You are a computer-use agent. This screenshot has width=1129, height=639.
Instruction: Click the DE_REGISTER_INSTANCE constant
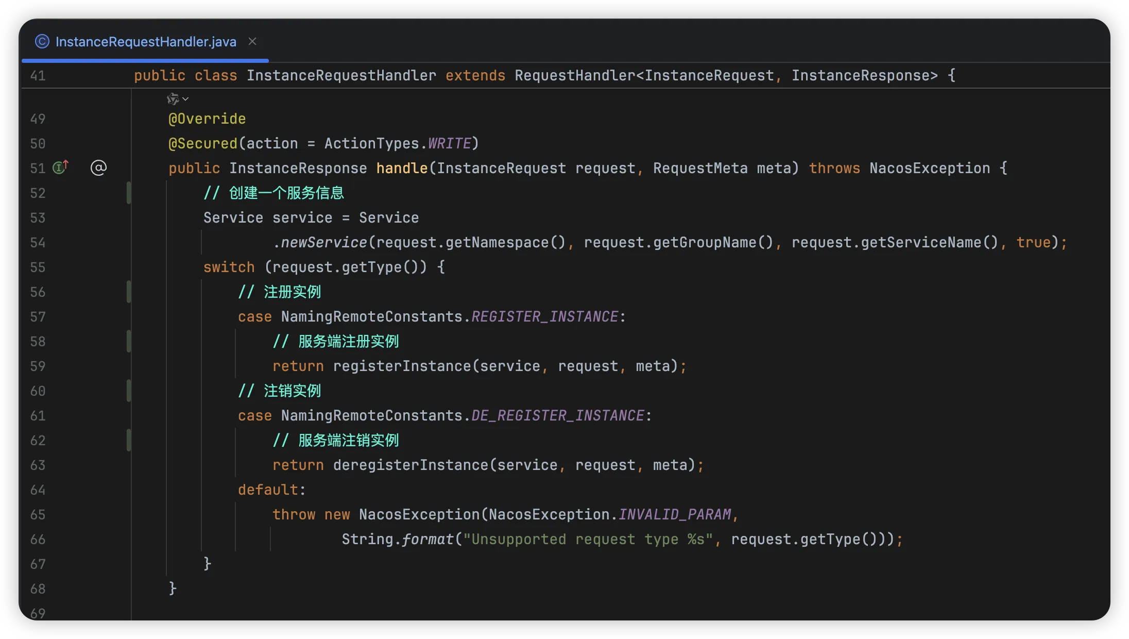point(558,415)
